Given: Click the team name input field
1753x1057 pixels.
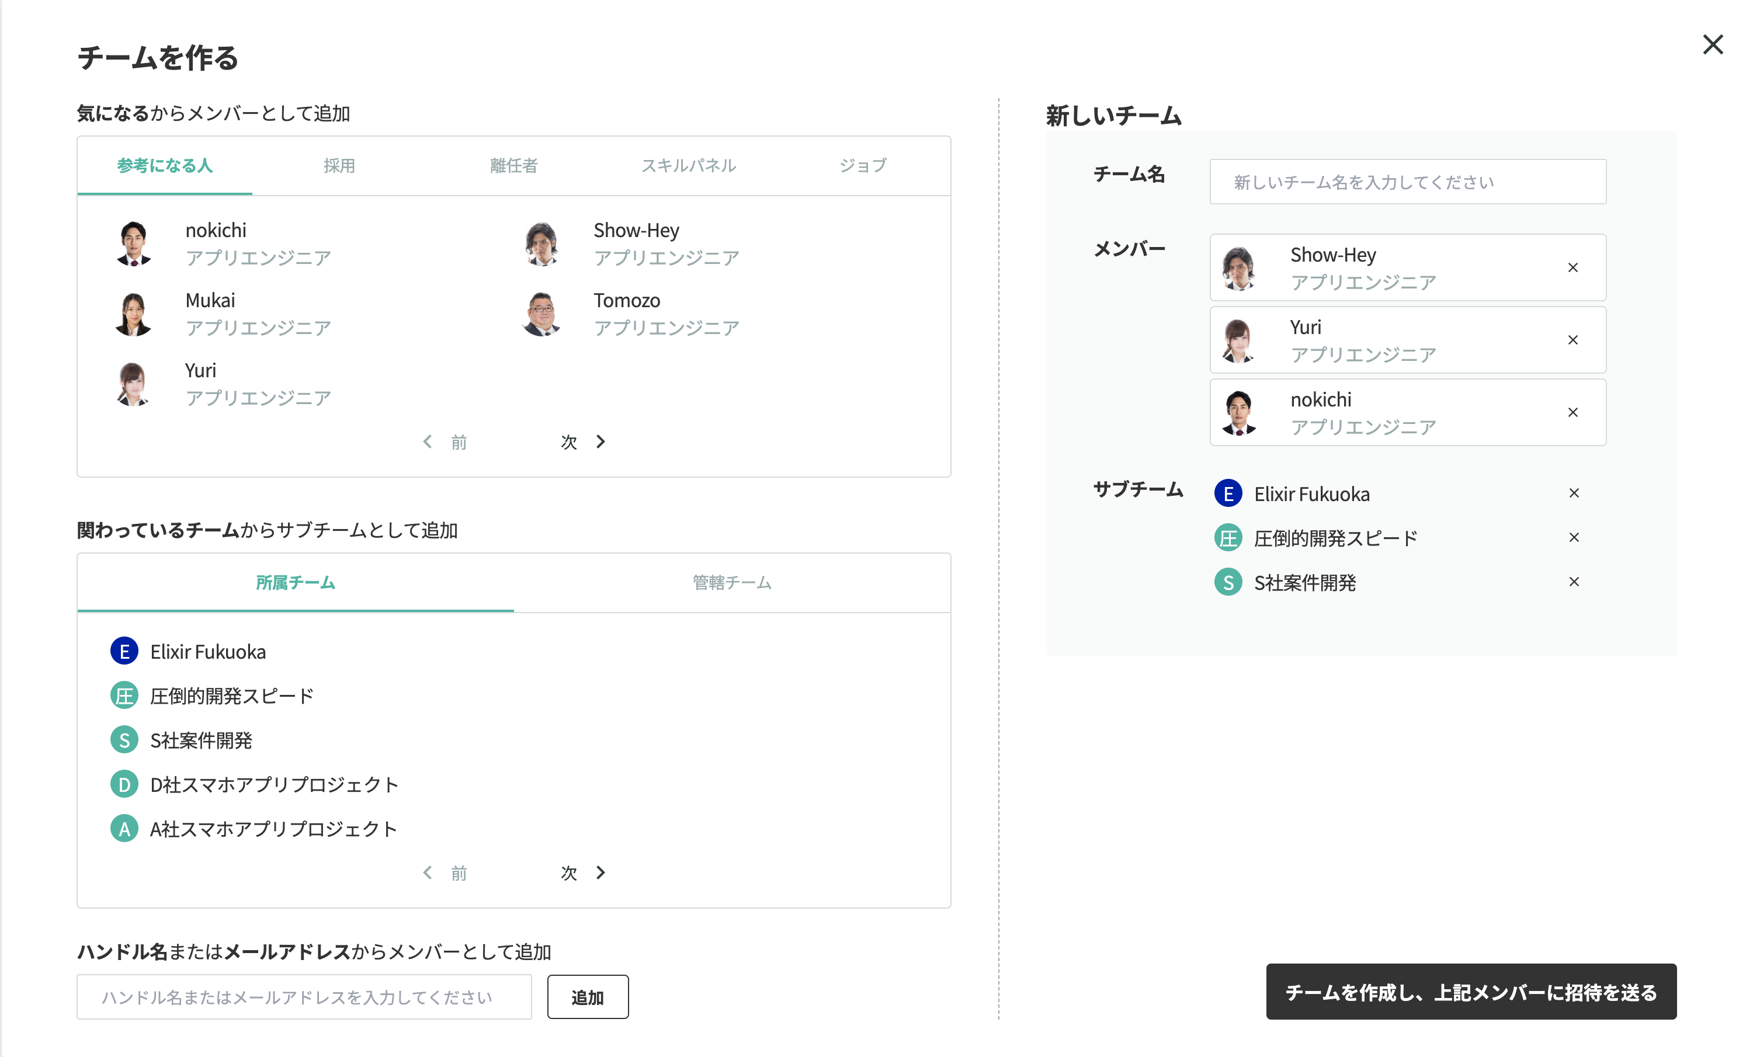Looking at the screenshot, I should (1407, 182).
